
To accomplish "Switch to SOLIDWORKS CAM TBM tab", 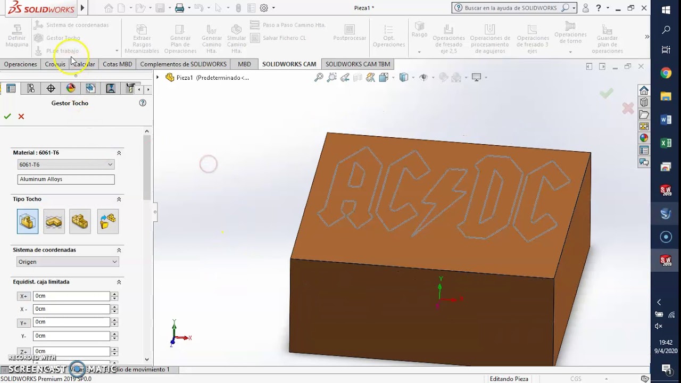I will click(358, 64).
